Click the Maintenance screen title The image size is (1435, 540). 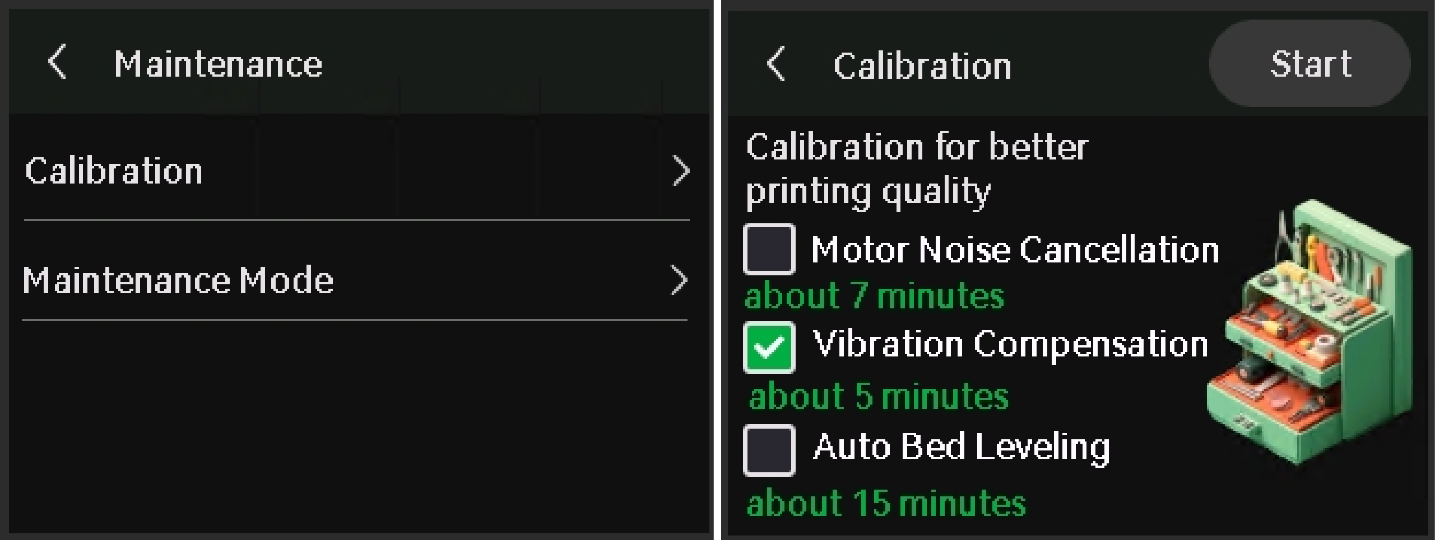pyautogui.click(x=218, y=64)
